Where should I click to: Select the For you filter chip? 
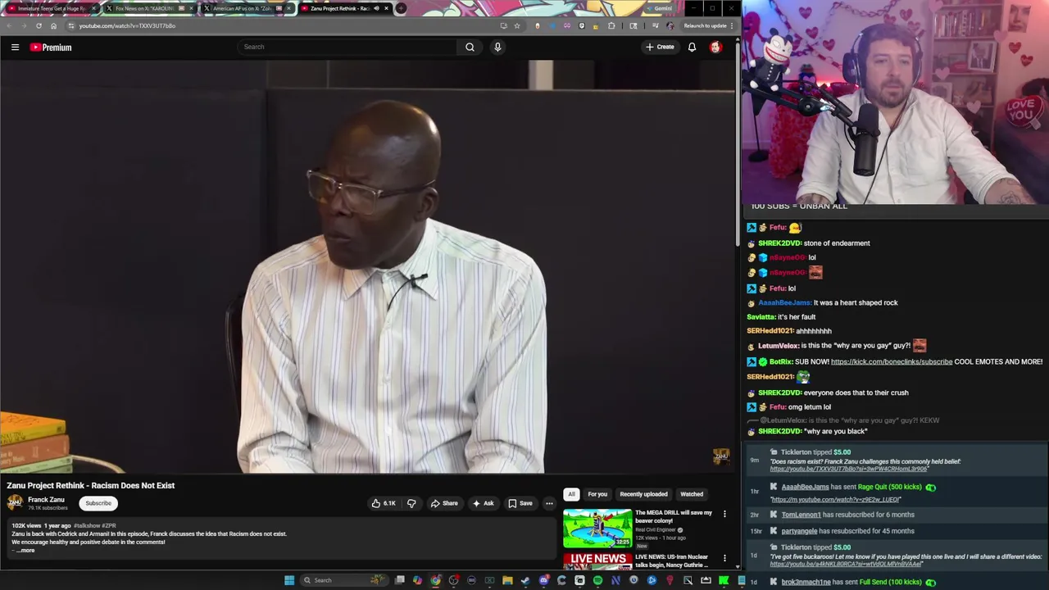coord(597,494)
